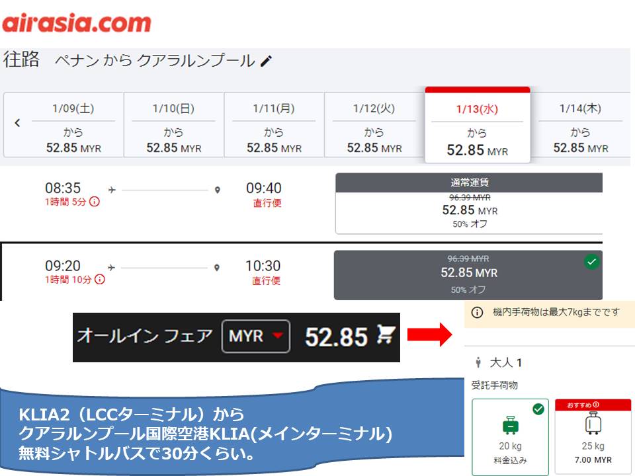The width and height of the screenshot is (635, 476).
Task: Open info icon next to 1時間 5分
Action: 95,202
